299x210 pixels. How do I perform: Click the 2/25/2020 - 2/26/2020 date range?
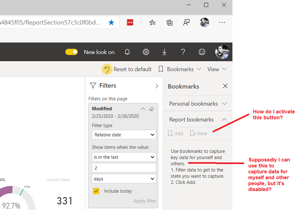[x=115, y=116]
